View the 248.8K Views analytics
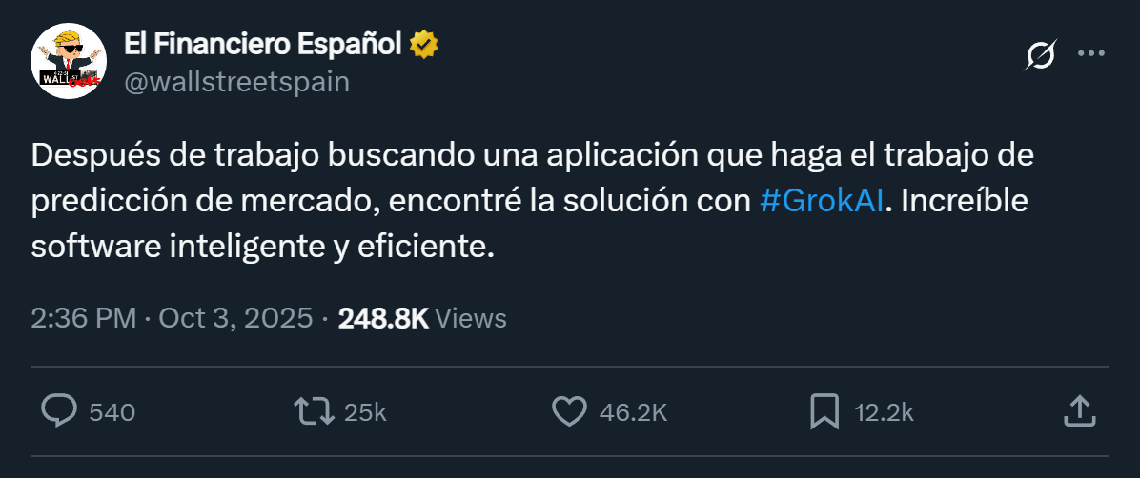The width and height of the screenshot is (1140, 478). tap(422, 318)
